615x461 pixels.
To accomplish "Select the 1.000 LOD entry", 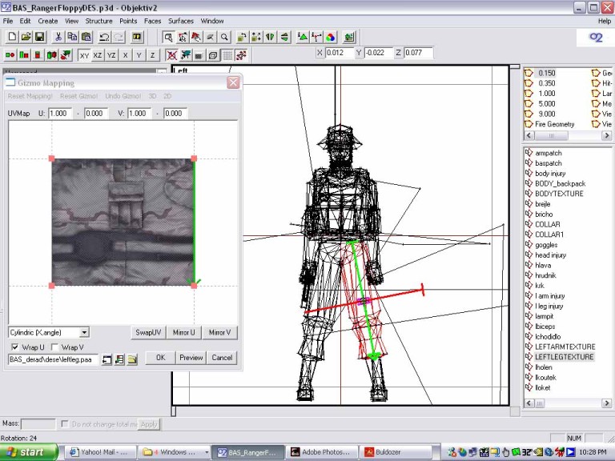I will (547, 93).
